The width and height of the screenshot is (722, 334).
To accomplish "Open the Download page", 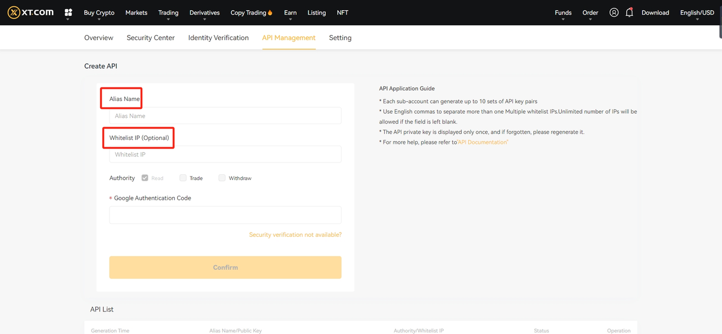I will pyautogui.click(x=655, y=12).
